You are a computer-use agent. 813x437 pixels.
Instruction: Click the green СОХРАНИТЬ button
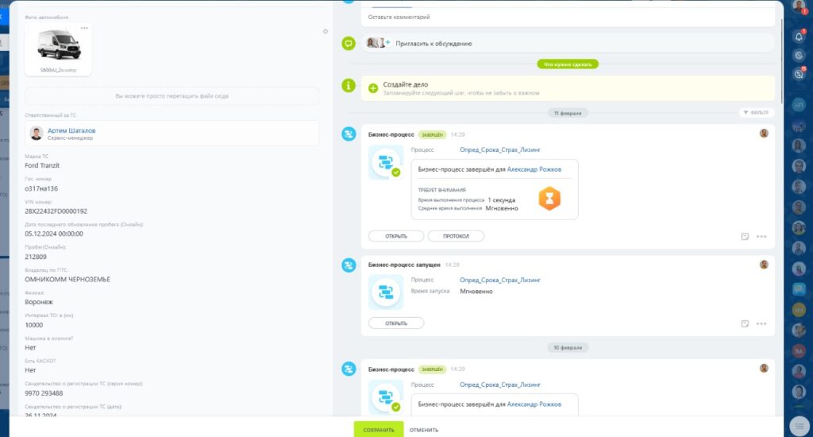pos(379,430)
